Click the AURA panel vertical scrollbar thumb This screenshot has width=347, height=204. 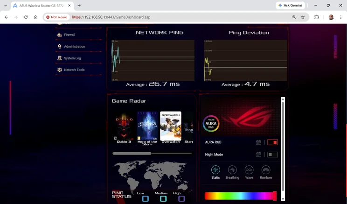(x=283, y=147)
